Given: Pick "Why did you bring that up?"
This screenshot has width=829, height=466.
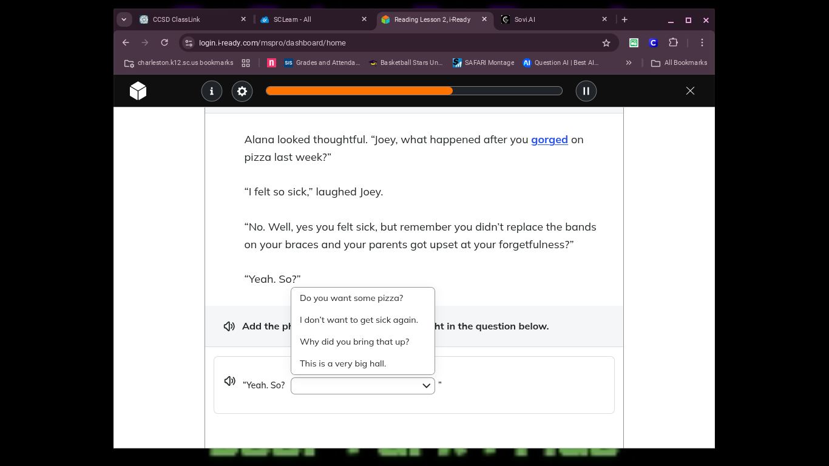Looking at the screenshot, I should coord(354,342).
